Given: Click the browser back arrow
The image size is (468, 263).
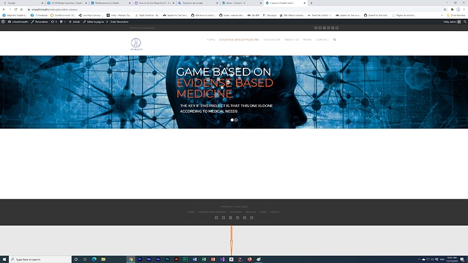Looking at the screenshot, I should [x=4, y=9].
